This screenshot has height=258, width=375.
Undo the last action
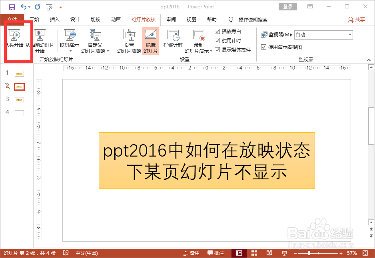click(x=24, y=7)
